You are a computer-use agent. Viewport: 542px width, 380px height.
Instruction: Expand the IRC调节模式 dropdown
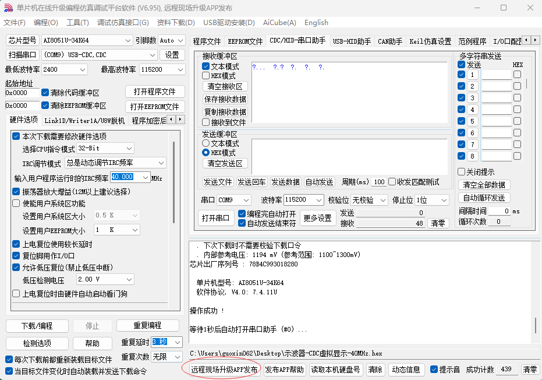pyautogui.click(x=161, y=163)
